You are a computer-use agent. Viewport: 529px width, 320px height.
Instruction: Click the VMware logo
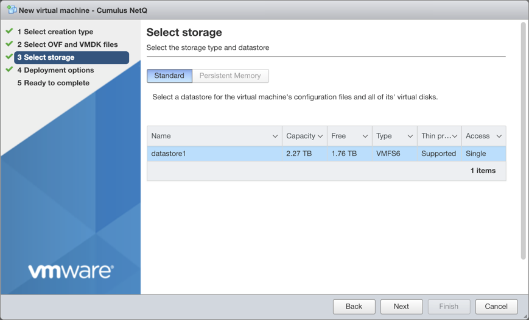pyautogui.click(x=71, y=271)
